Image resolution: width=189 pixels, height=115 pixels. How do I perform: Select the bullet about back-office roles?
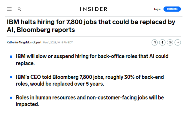(x=92, y=60)
